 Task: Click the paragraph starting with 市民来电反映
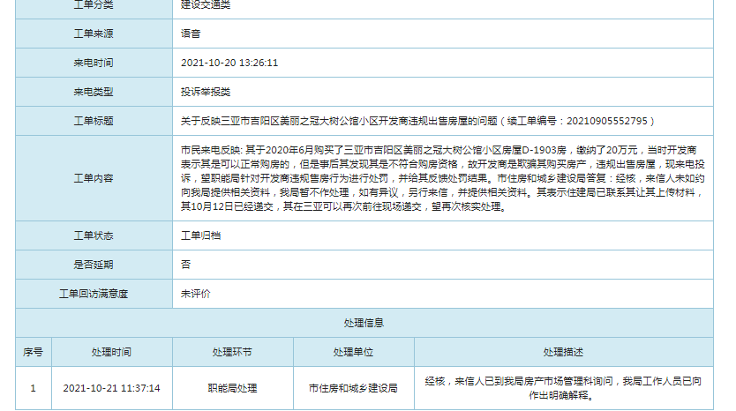pos(441,178)
